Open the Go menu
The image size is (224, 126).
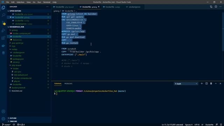[x=34, y=2]
